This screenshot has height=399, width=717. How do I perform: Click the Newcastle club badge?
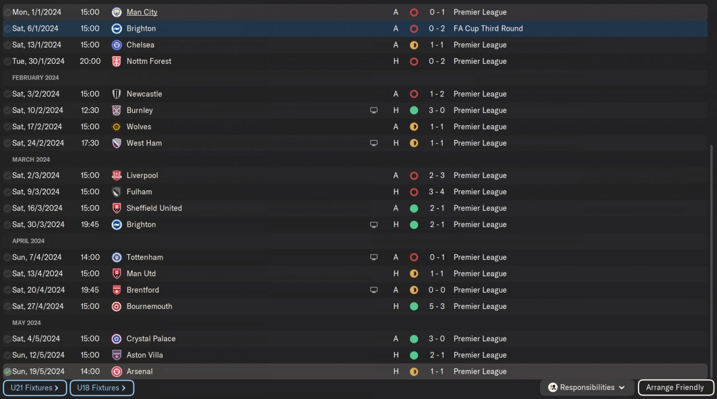click(x=117, y=94)
